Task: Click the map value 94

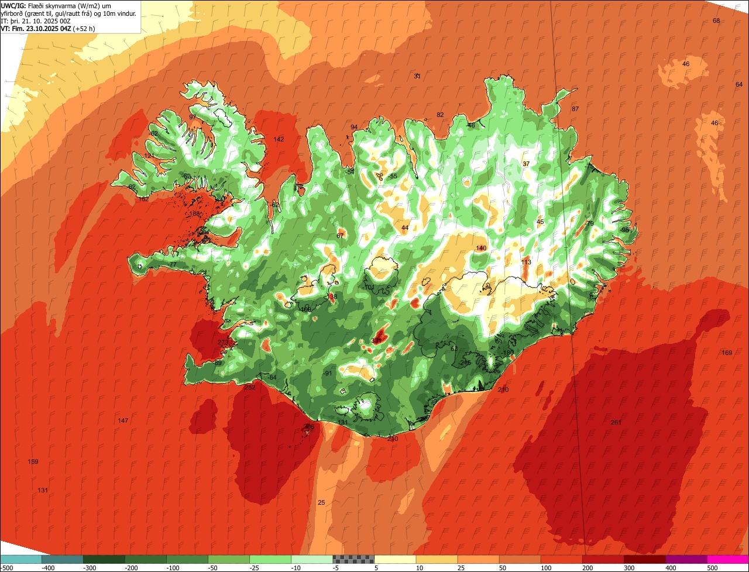Action: click(354, 128)
